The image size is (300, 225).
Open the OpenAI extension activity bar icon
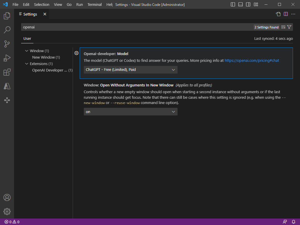click(x=7, y=100)
